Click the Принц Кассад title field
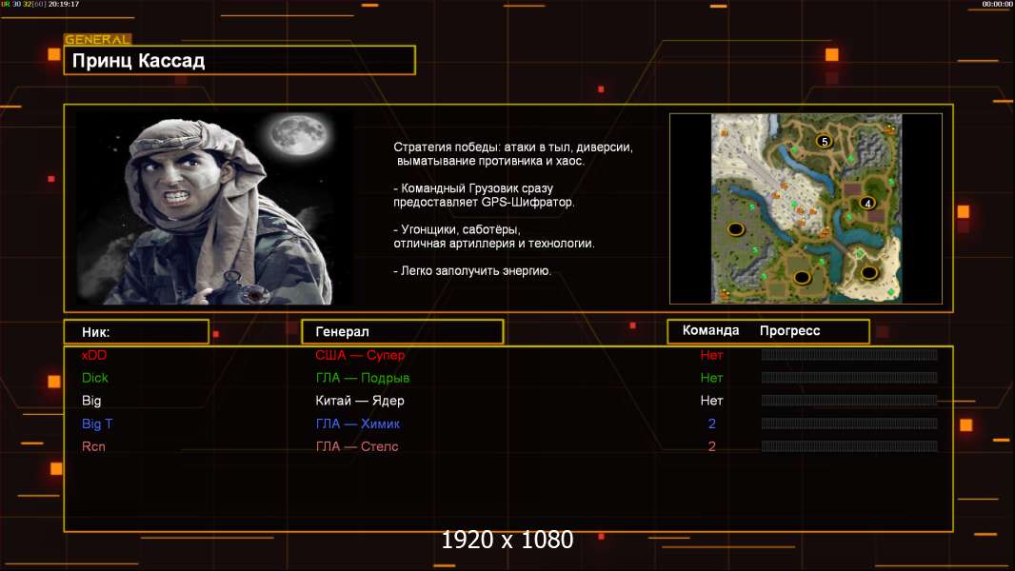1015x571 pixels. [x=240, y=61]
